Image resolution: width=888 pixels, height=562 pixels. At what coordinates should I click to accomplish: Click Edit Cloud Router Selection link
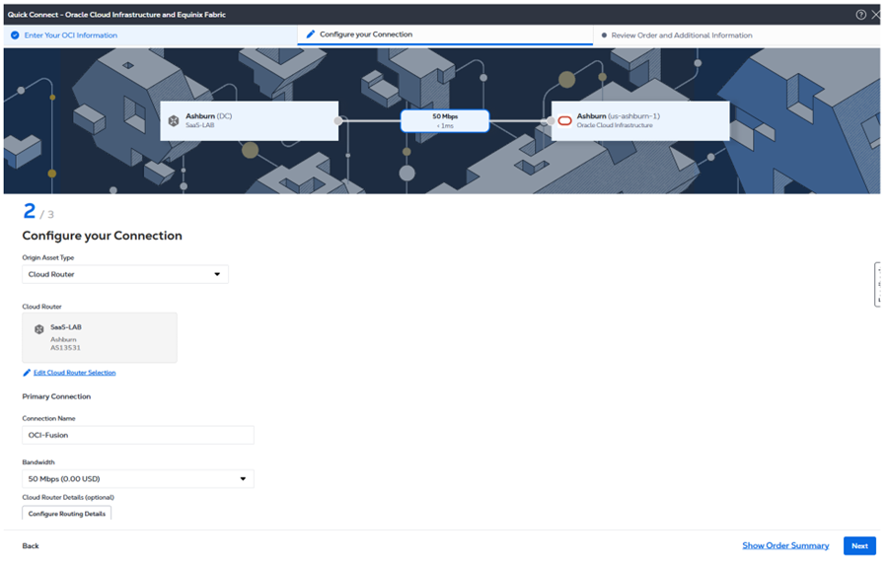click(74, 373)
